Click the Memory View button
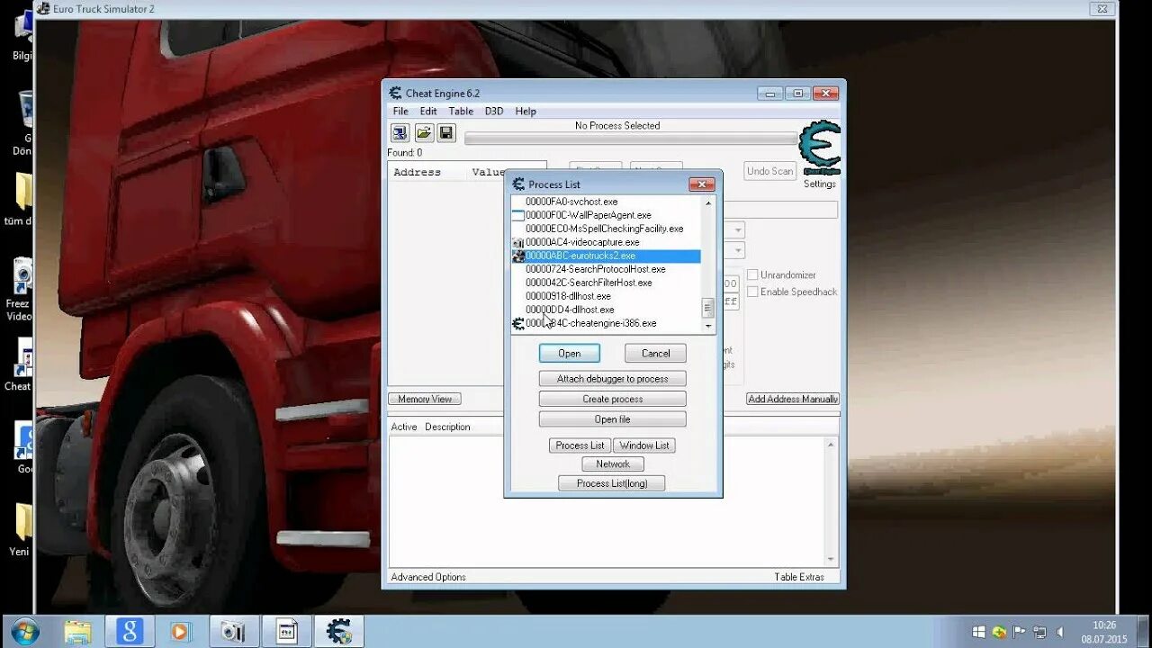This screenshot has height=648, width=1152. tap(425, 399)
